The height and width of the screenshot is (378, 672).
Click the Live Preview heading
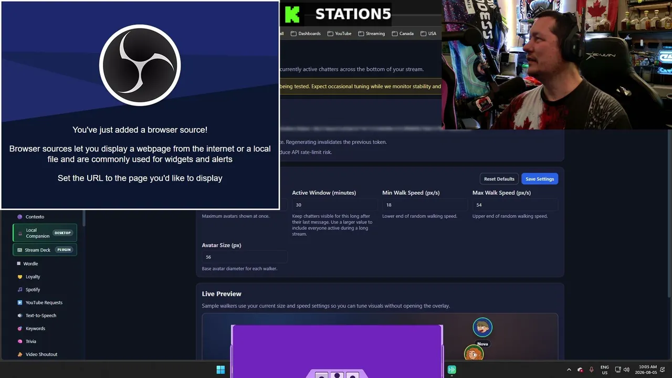pyautogui.click(x=222, y=294)
